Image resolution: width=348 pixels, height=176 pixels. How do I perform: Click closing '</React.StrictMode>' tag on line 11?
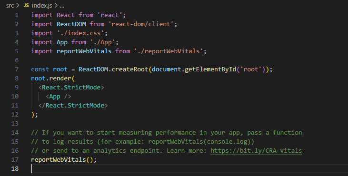(x=73, y=106)
